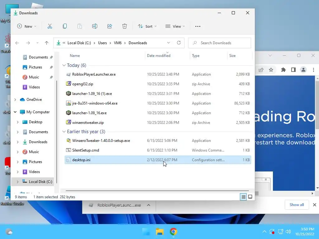Screen dimensions: 319x239
Task: Expand Local Disk (C:) tree node
Action: coord(18,182)
